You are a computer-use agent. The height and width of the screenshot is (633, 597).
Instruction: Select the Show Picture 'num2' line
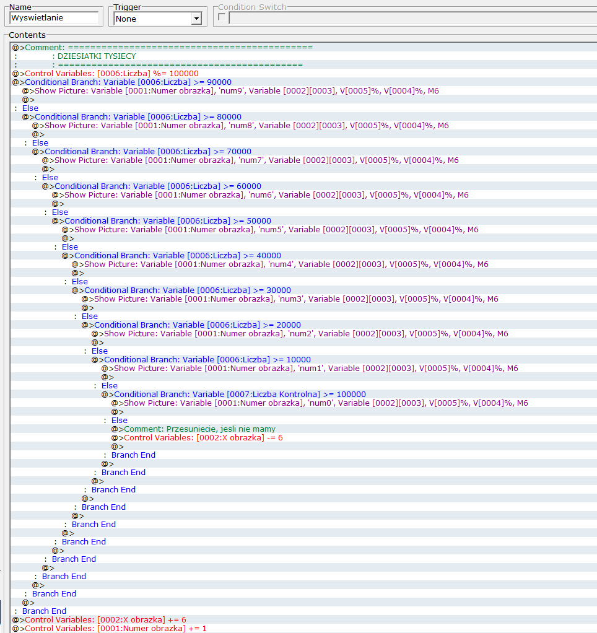300,334
